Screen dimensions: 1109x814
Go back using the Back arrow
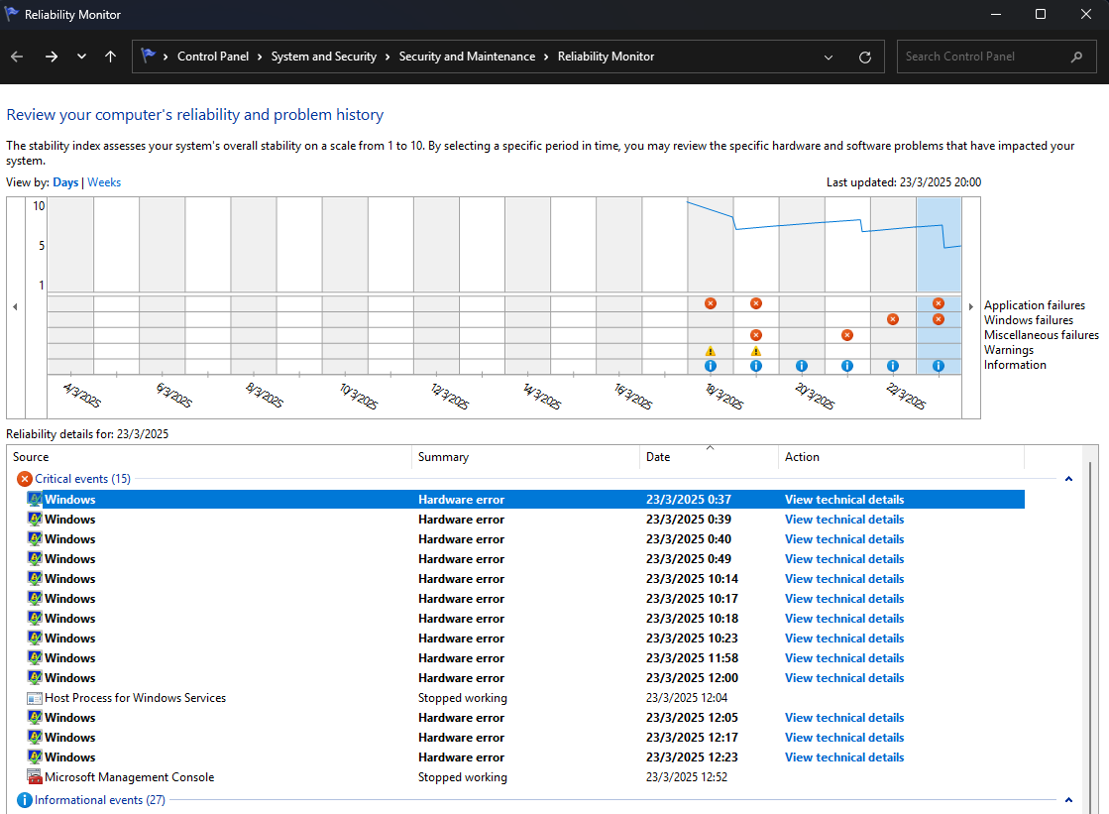(x=17, y=57)
